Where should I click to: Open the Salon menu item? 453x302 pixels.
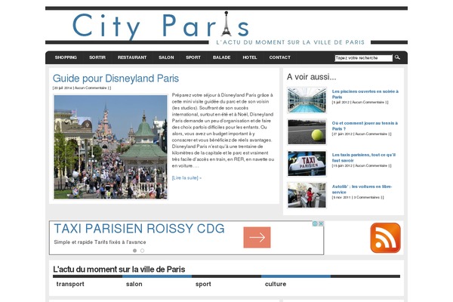(x=166, y=57)
